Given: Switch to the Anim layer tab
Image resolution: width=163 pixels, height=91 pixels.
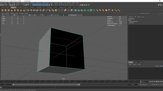Looking at the screenshot, I should click(141, 62).
